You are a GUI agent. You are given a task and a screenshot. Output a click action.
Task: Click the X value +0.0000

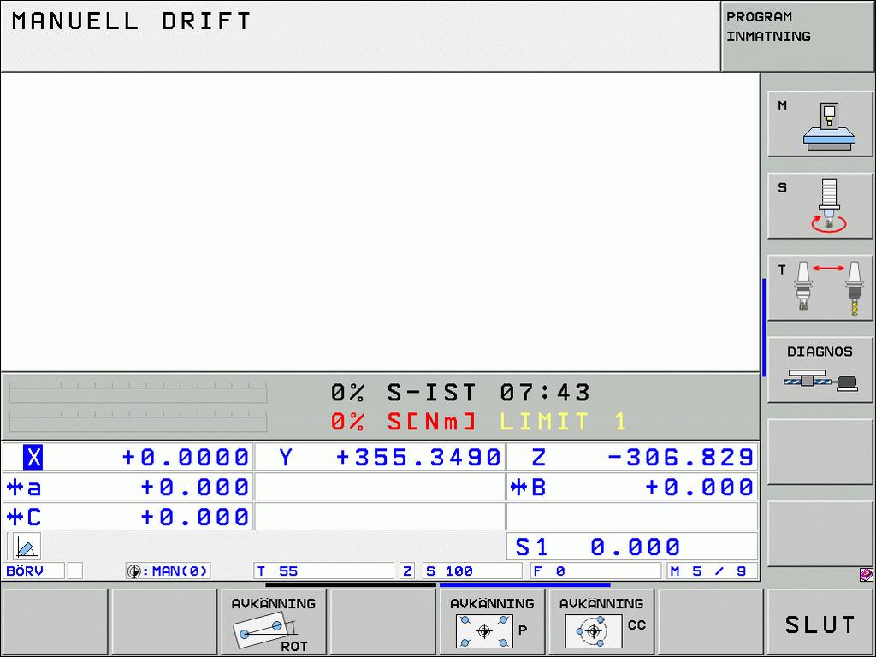pos(185,457)
